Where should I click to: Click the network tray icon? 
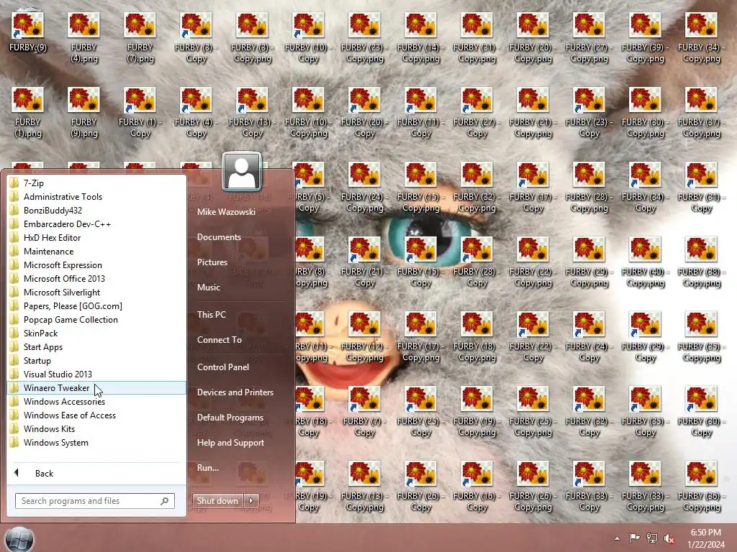click(x=652, y=538)
